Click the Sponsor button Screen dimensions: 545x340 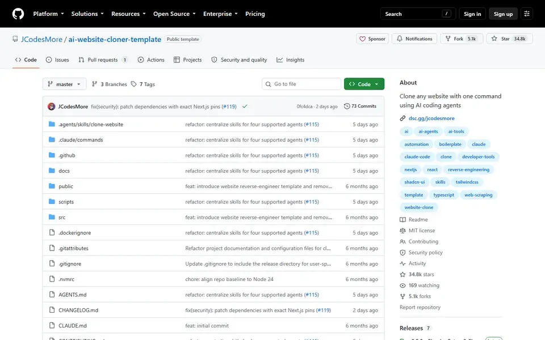point(372,39)
